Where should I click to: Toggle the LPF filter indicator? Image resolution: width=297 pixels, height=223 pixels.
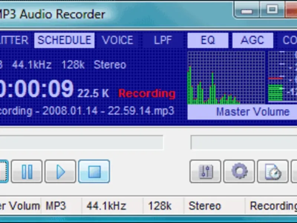163,40
